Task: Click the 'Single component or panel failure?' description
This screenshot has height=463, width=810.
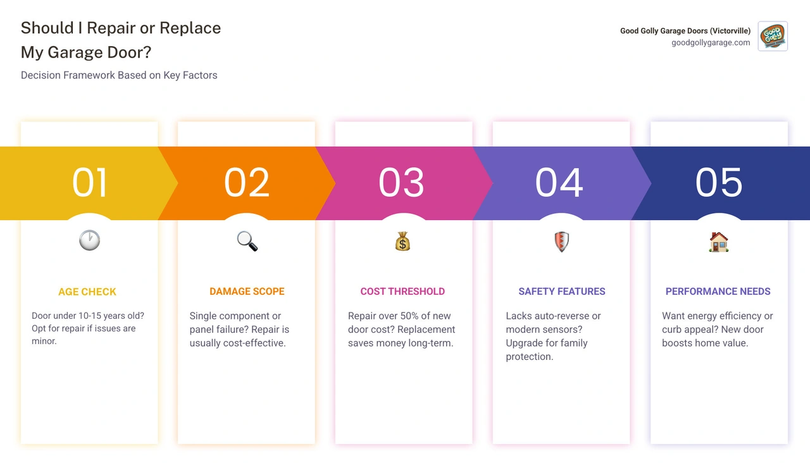Action: point(239,330)
